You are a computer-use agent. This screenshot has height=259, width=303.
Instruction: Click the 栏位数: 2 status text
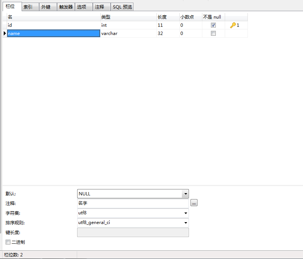(x=13, y=255)
